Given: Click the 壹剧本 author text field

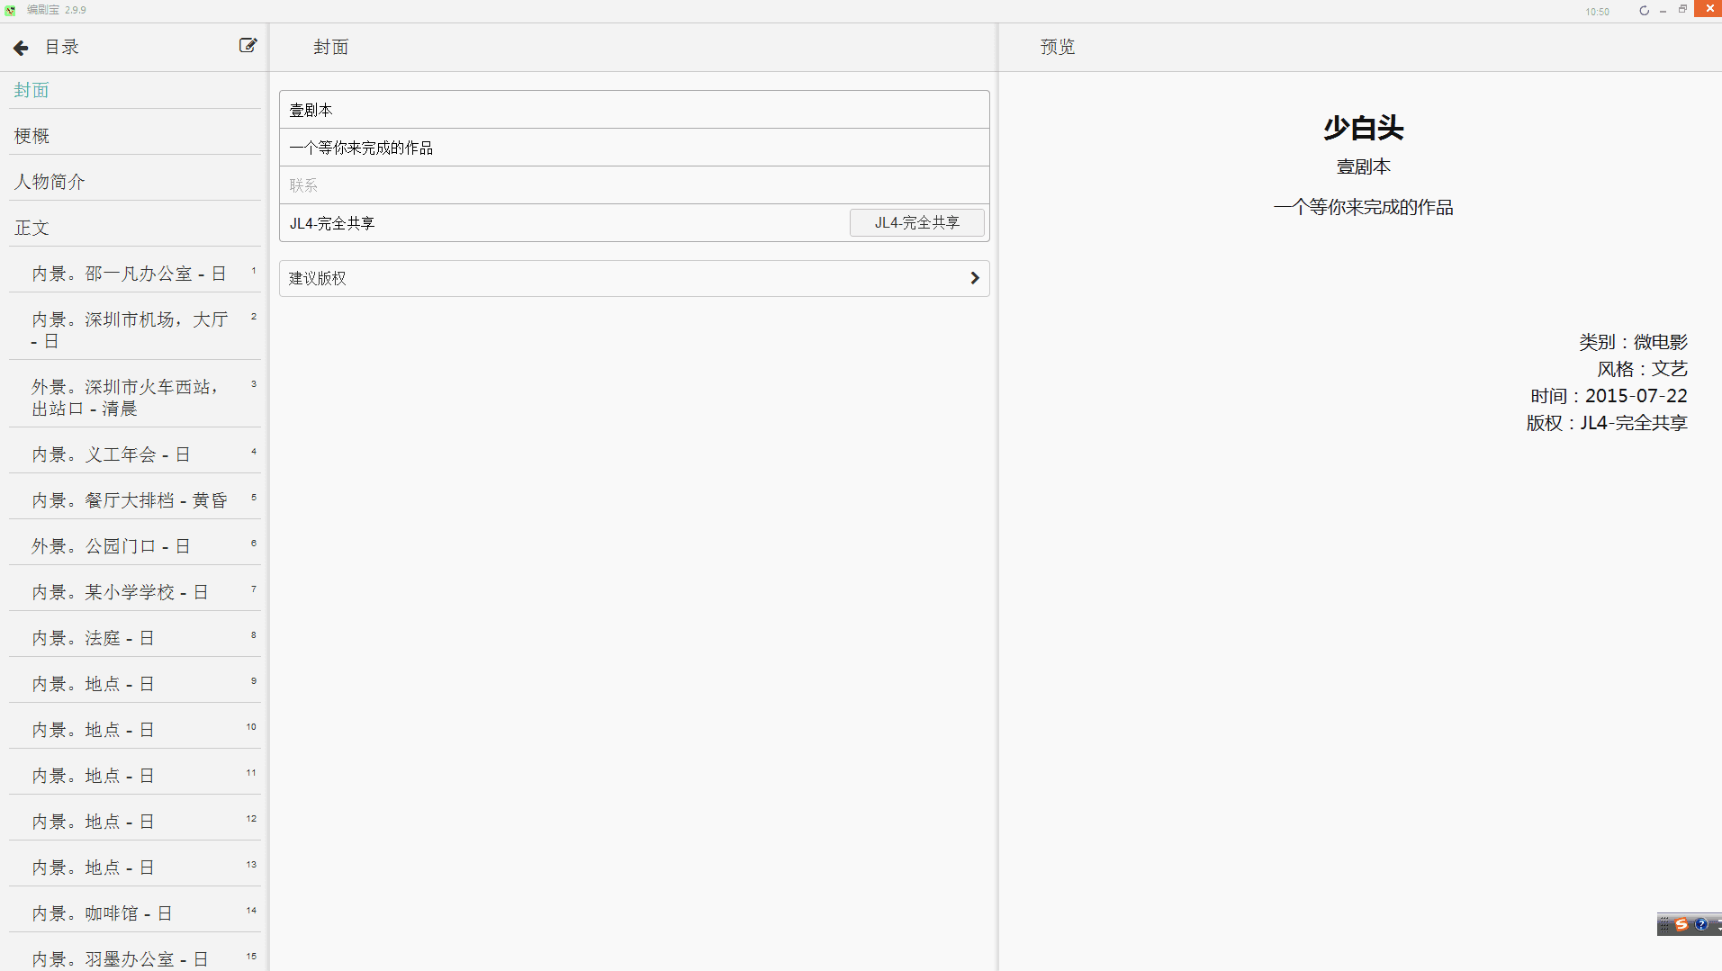Looking at the screenshot, I should point(634,110).
